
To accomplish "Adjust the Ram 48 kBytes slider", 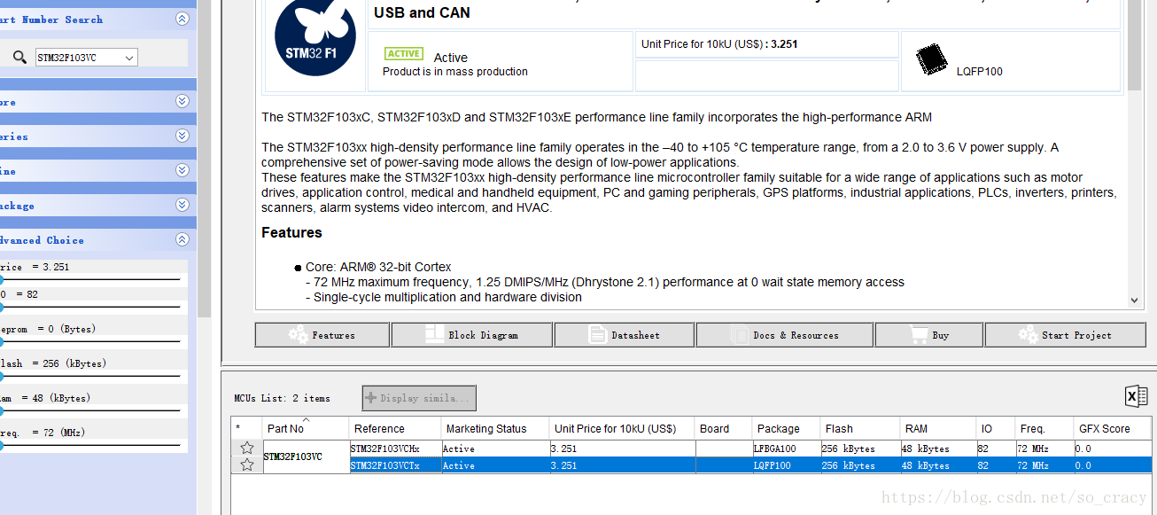I will (89, 410).
